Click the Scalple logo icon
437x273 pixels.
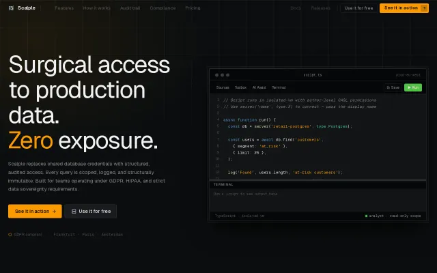[x=11, y=8]
